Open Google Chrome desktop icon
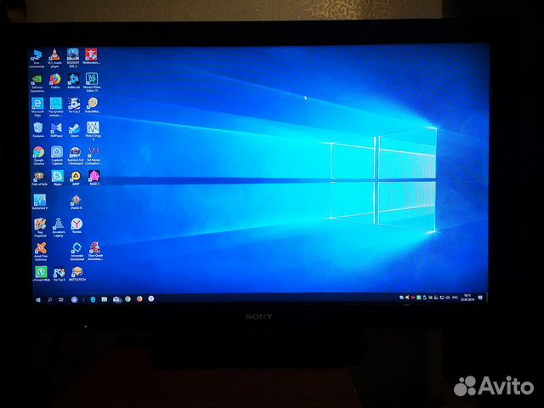544x408 pixels. click(x=38, y=156)
